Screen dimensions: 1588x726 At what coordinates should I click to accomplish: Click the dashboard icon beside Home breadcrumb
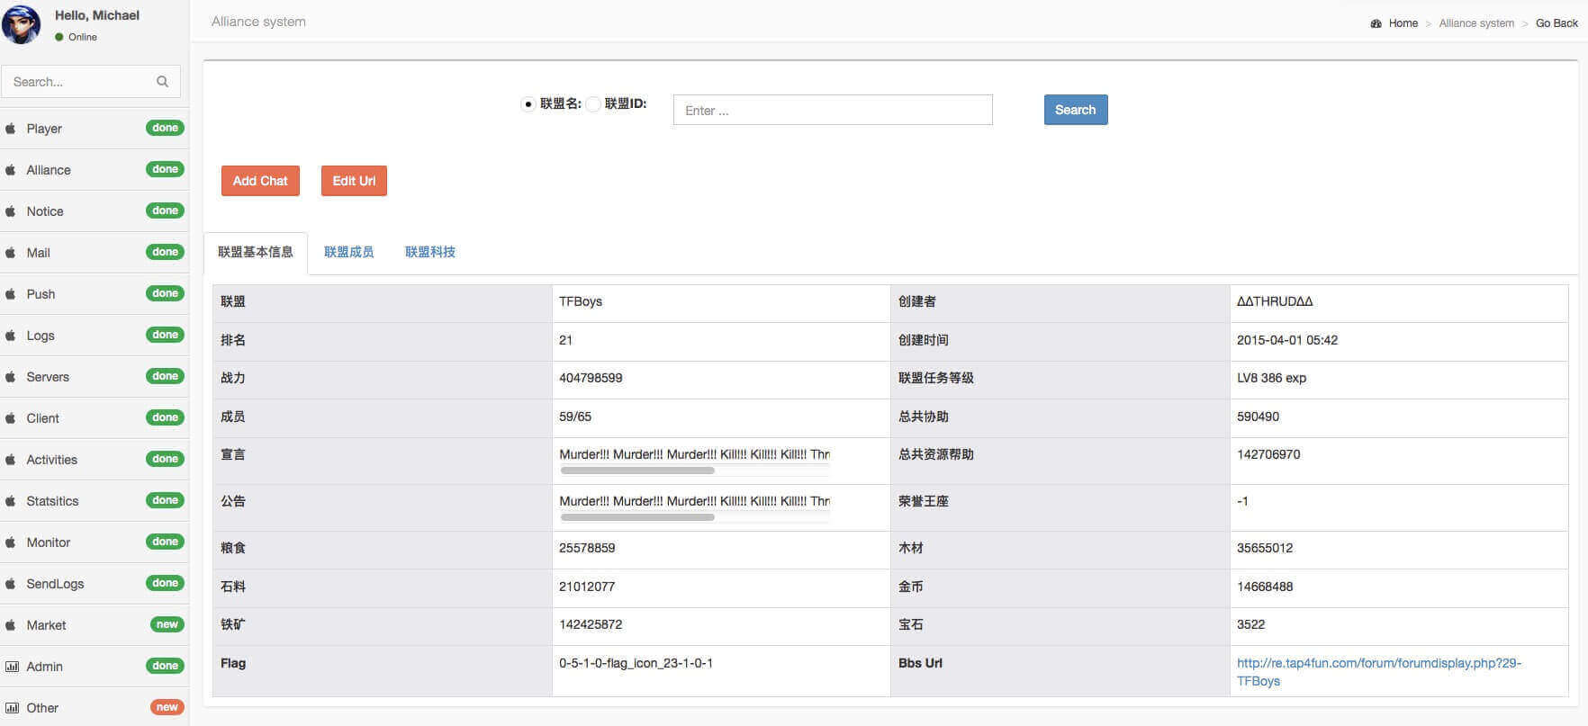[1376, 23]
